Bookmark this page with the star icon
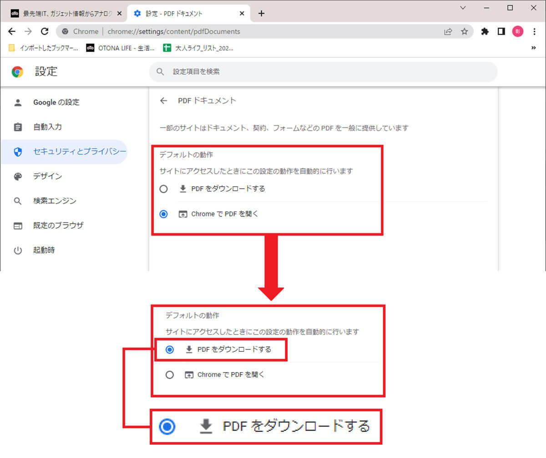The image size is (546, 458). [464, 31]
